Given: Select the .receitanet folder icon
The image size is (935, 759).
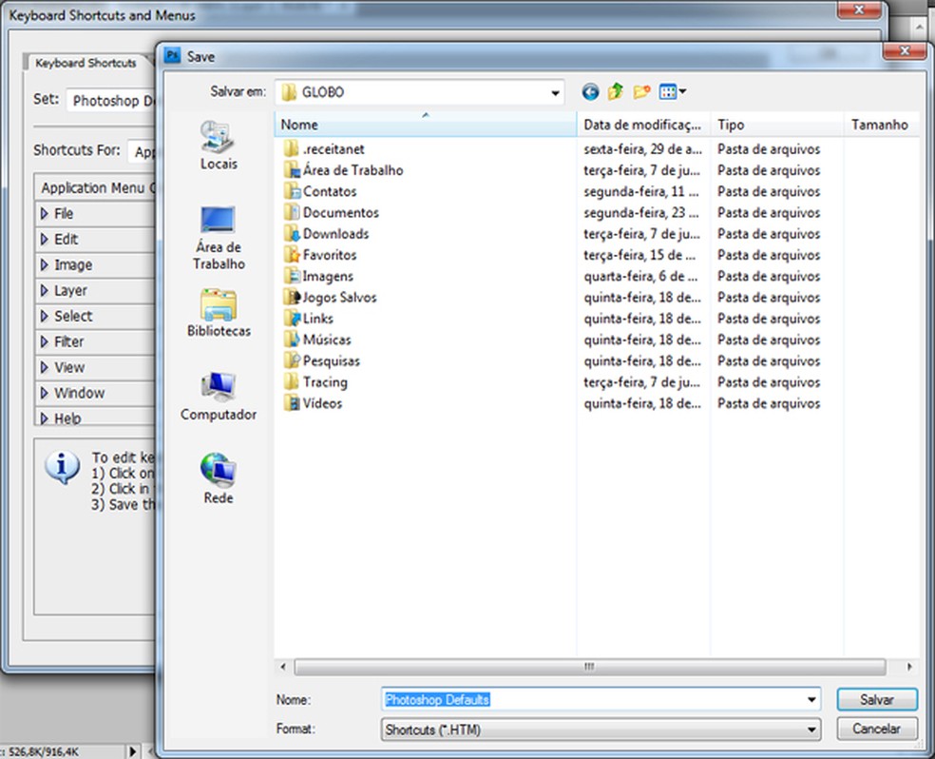Looking at the screenshot, I should 291,148.
